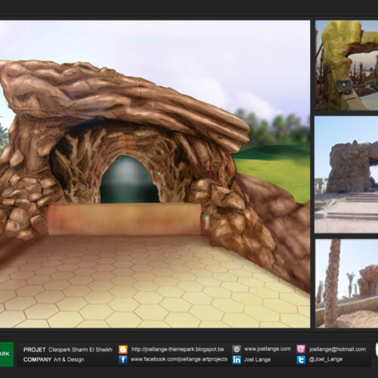Screen dimensions: 378x378
Task: Click the orange Blogger icon
Action: pos(123,349)
